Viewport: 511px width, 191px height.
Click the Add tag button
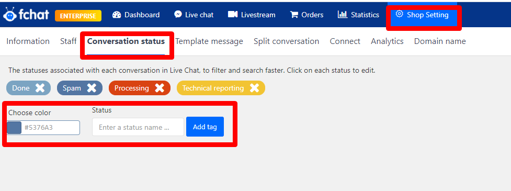click(x=205, y=127)
